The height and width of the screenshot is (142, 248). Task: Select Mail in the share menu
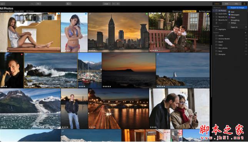(232, 12)
